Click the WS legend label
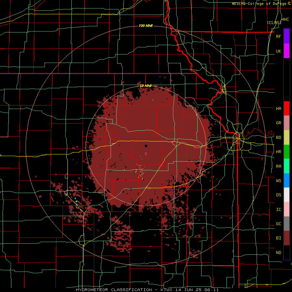The height and width of the screenshot is (292, 292). 278,181
